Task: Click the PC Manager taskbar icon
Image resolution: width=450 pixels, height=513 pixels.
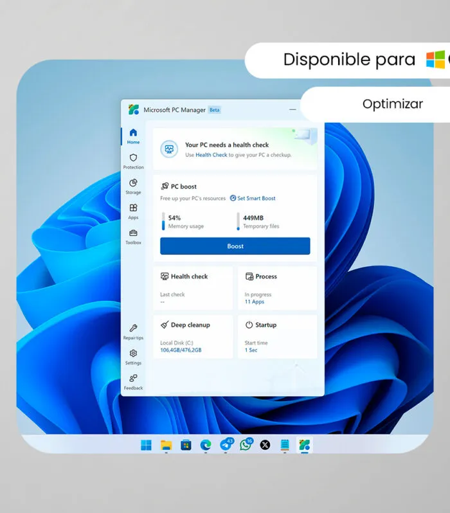Action: (304, 445)
